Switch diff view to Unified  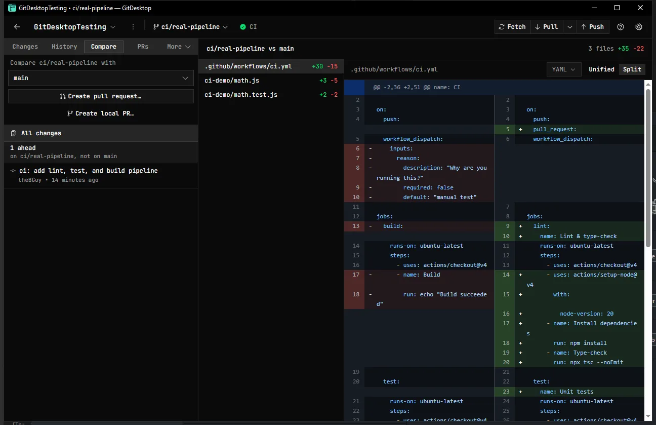click(x=601, y=69)
